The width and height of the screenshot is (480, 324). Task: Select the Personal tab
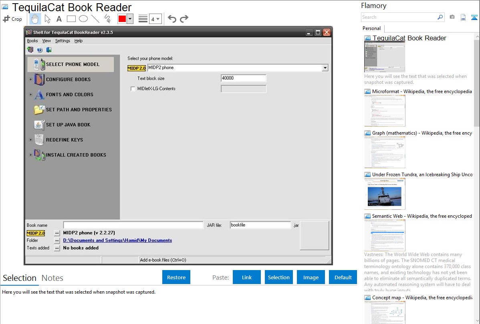[x=372, y=28]
